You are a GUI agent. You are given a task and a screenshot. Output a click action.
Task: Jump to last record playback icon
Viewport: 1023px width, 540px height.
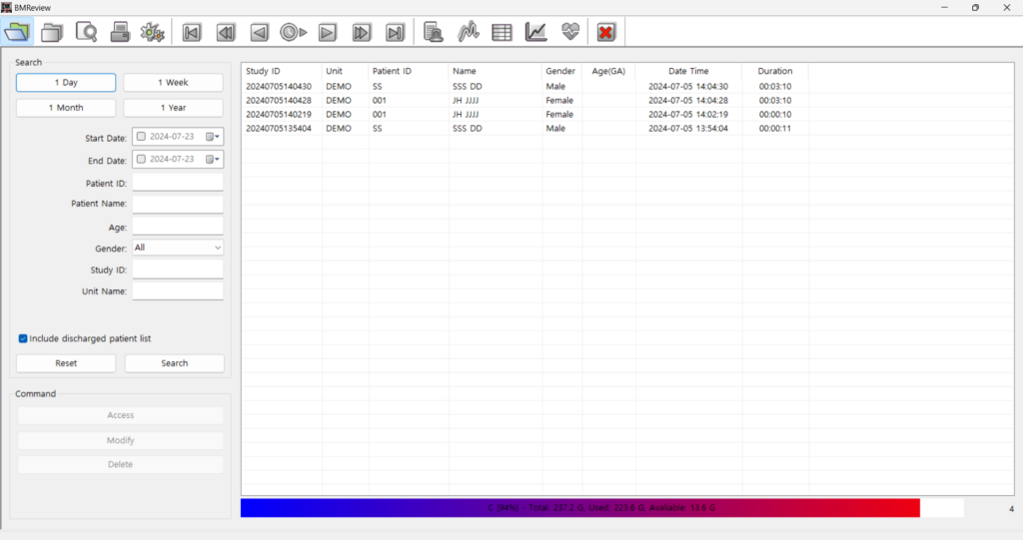tap(396, 32)
